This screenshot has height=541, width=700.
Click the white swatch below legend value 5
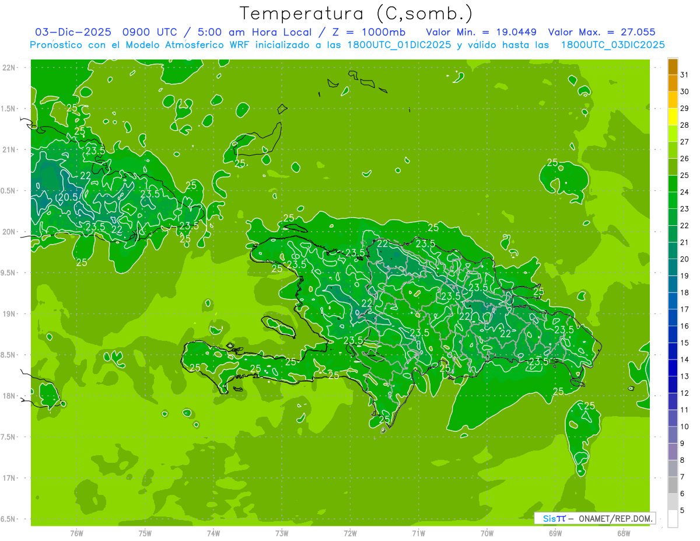(x=673, y=519)
